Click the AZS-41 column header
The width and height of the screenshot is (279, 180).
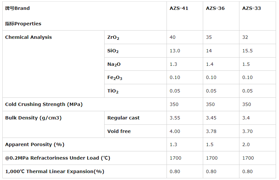tap(179, 8)
